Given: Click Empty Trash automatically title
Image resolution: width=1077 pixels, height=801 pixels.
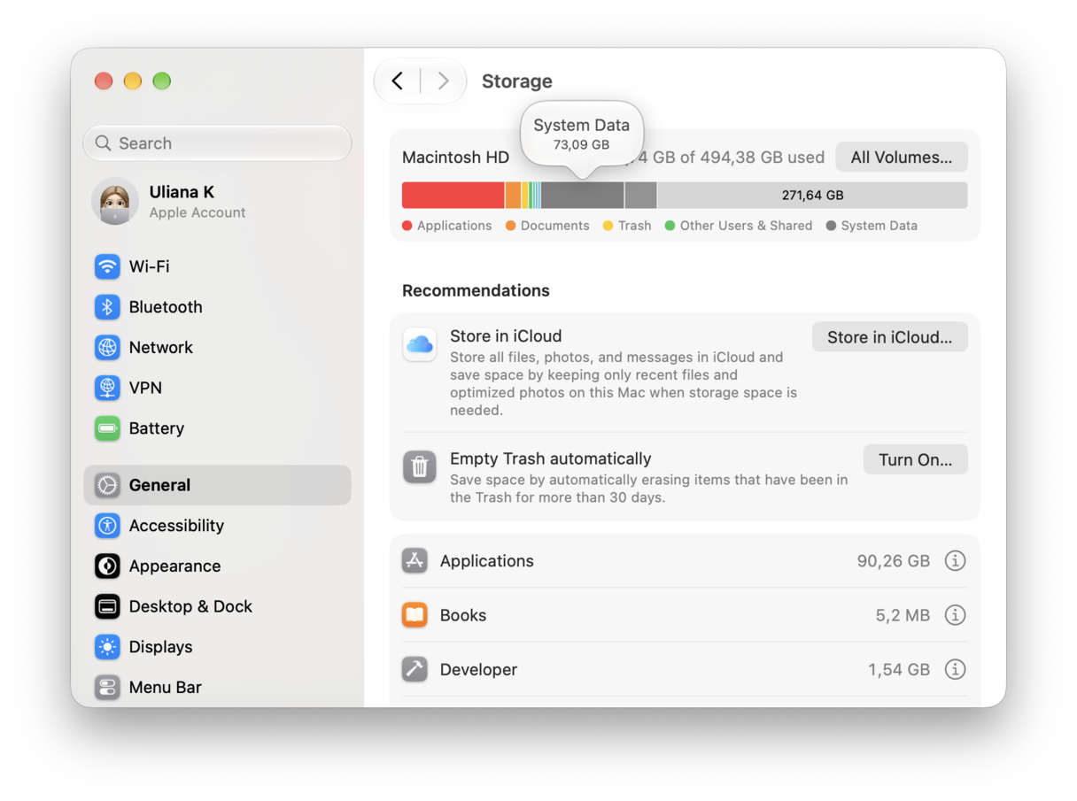Looking at the screenshot, I should point(550,458).
